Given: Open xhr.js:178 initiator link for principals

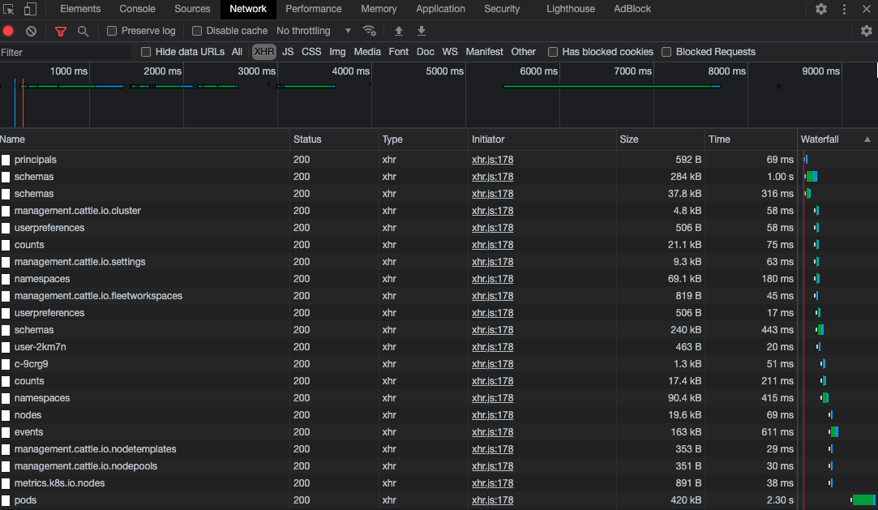Looking at the screenshot, I should 492,160.
